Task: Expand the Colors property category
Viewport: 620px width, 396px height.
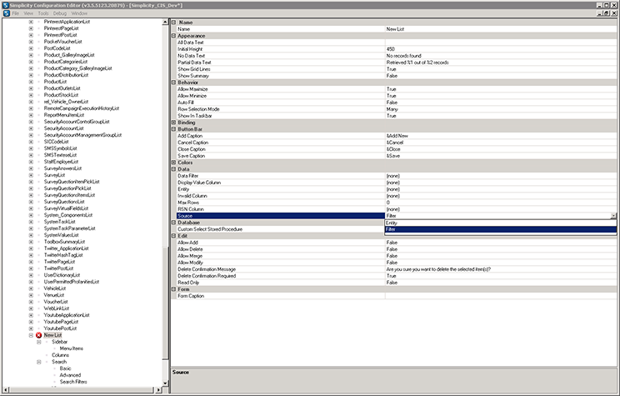Action: click(173, 163)
